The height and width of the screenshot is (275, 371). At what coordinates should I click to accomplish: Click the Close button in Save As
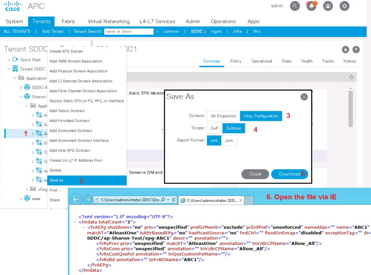click(x=255, y=174)
